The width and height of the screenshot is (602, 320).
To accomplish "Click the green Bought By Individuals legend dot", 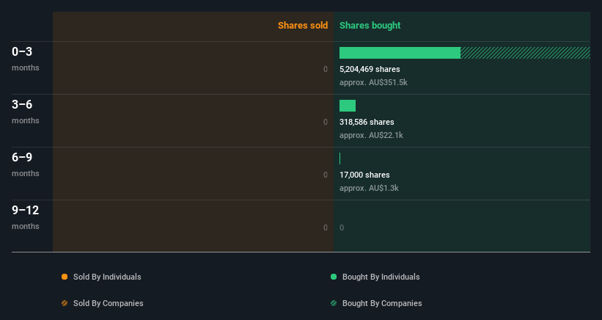I will 334,277.
